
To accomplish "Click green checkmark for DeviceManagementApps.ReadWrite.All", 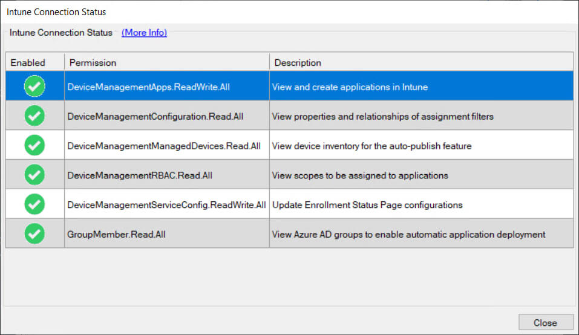I will point(34,86).
